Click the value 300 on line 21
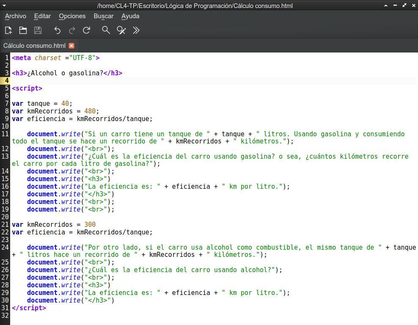The height and width of the screenshot is (325, 418). point(90,224)
